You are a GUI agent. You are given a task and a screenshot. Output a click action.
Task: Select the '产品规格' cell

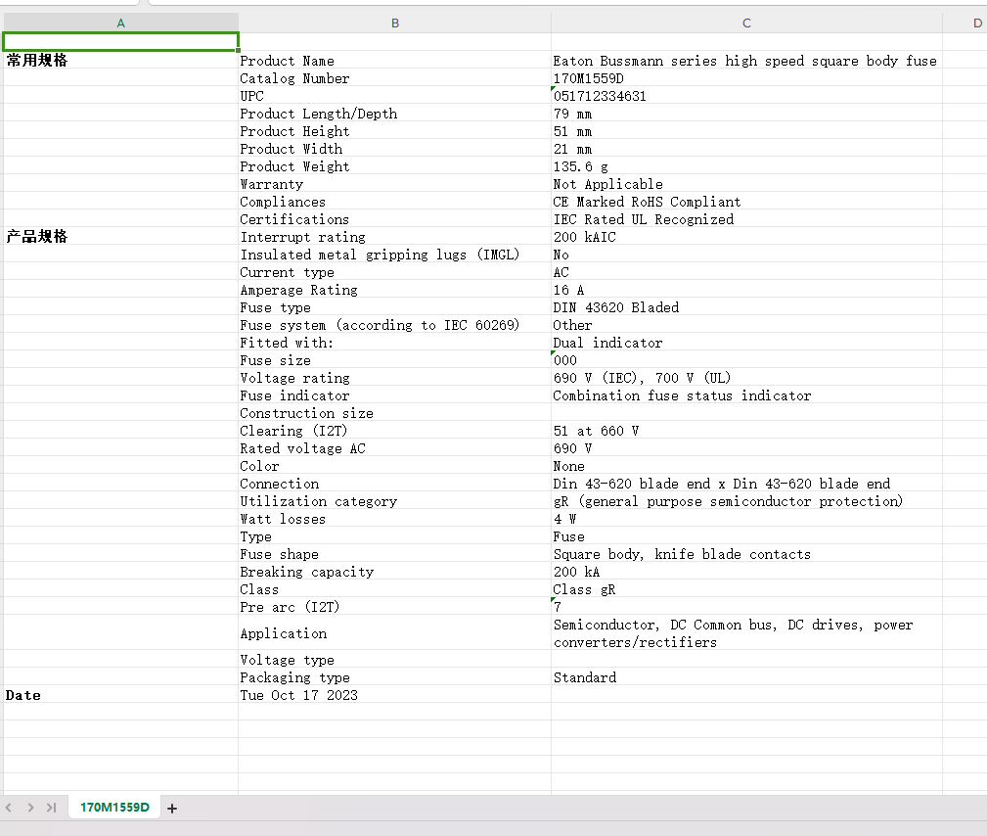tap(121, 236)
